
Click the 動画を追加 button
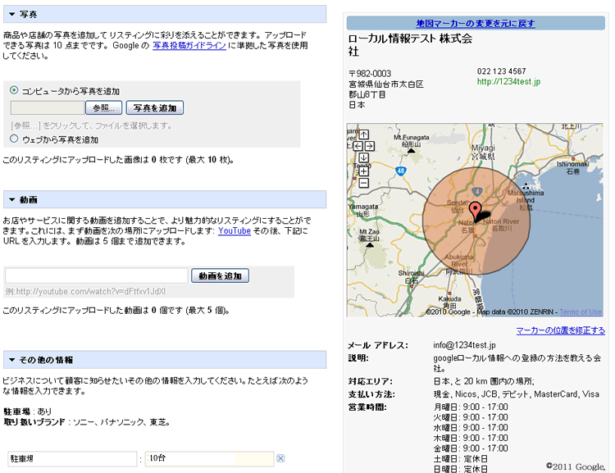click(x=220, y=275)
